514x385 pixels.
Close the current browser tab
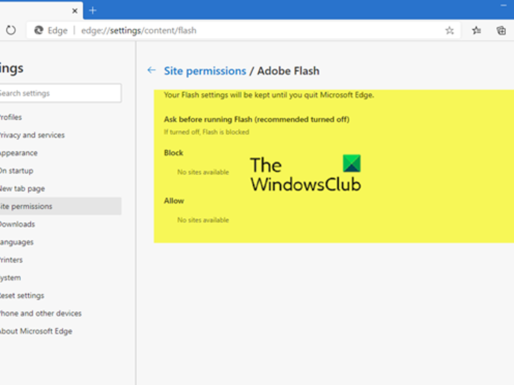click(x=75, y=11)
